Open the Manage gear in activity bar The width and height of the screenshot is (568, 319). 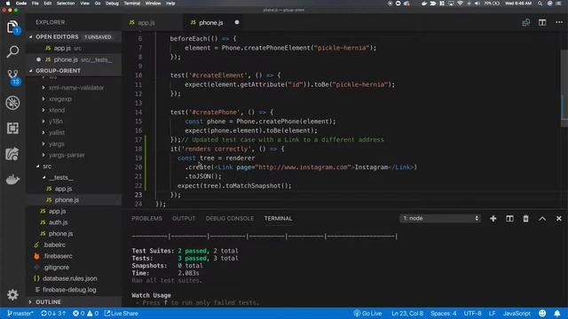click(x=12, y=295)
